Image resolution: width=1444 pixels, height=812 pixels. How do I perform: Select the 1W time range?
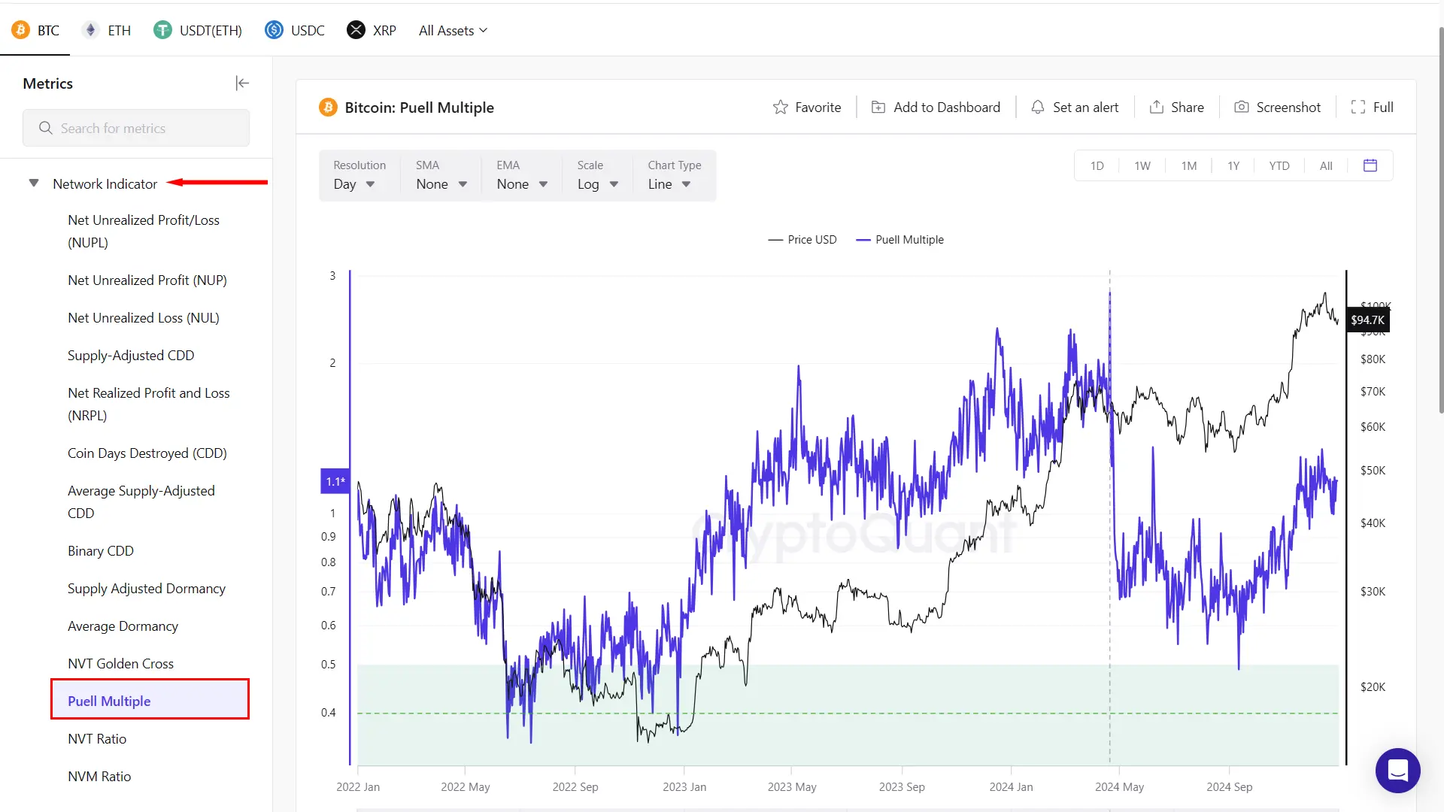[x=1142, y=165]
